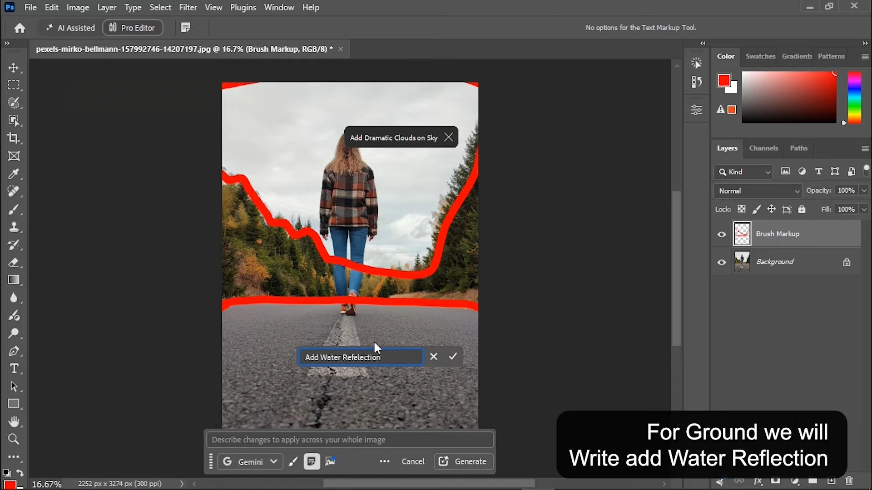Open the Normal blend mode dropdown
The image size is (872, 490).
pos(758,191)
